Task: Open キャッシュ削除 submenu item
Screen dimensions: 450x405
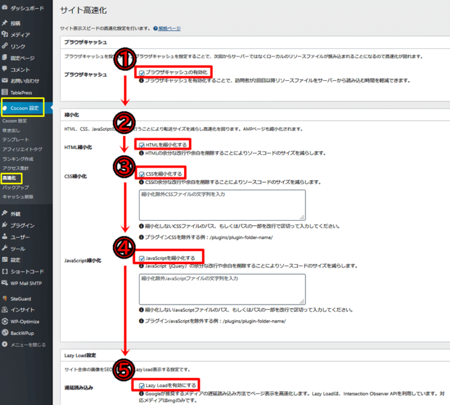Action: click(x=18, y=197)
